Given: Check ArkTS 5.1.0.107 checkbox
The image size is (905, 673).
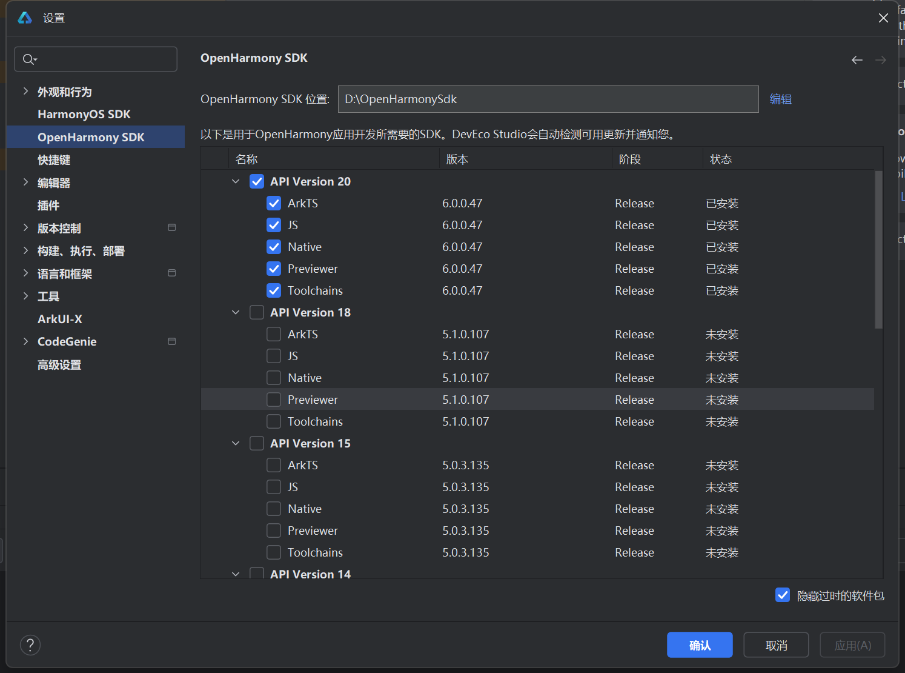Looking at the screenshot, I should coord(274,334).
